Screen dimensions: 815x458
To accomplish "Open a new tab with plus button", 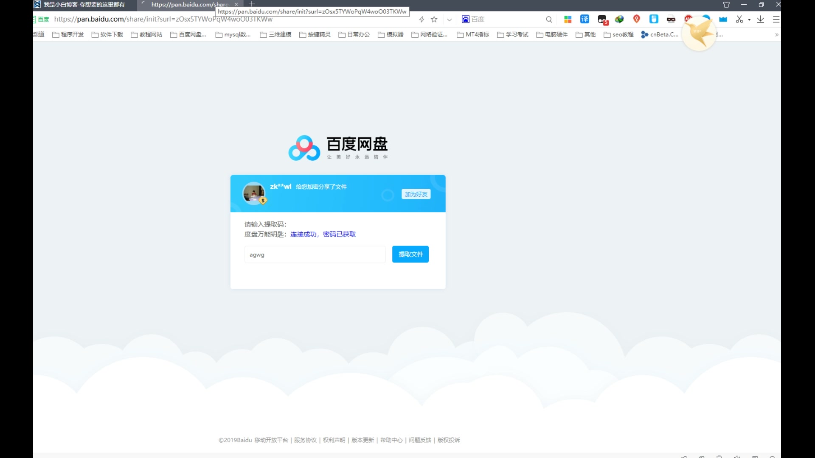I will (x=252, y=4).
